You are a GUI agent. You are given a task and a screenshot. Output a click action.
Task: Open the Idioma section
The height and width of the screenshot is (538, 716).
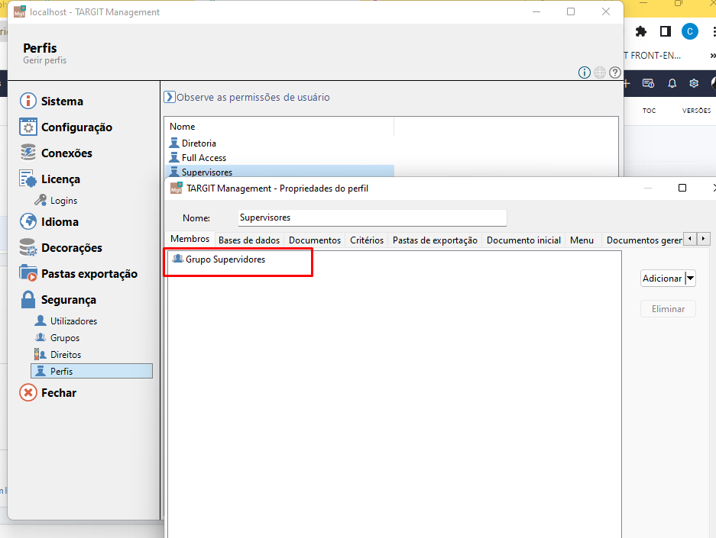pyautogui.click(x=49, y=222)
